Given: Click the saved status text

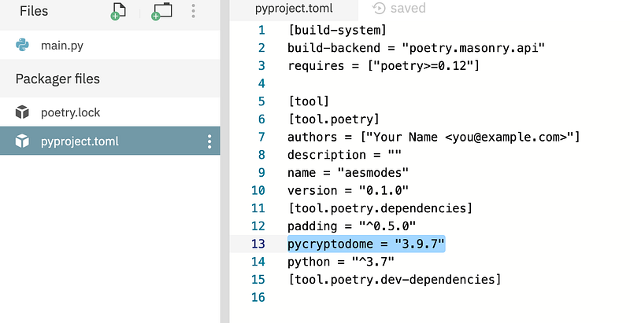Looking at the screenshot, I should pos(408,9).
